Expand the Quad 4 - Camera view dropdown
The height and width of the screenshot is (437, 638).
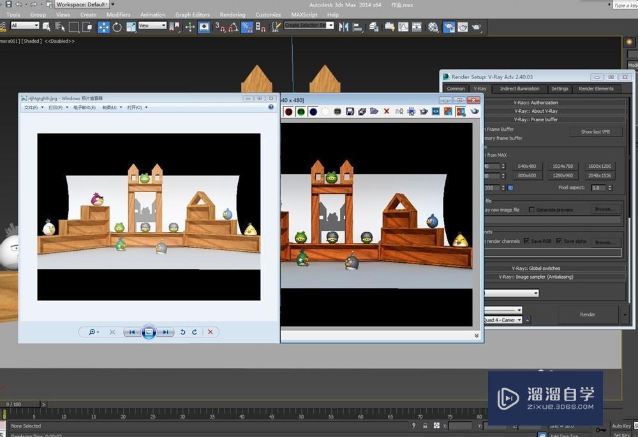coord(502,320)
